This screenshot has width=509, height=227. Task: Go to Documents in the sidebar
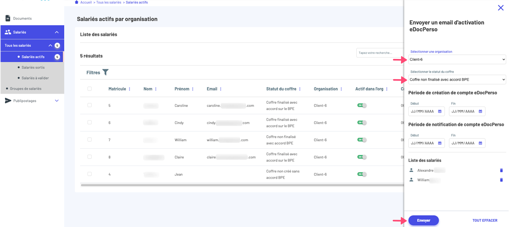click(x=22, y=18)
